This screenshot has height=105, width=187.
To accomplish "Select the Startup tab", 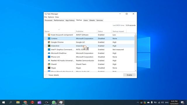I will [x=79, y=20].
